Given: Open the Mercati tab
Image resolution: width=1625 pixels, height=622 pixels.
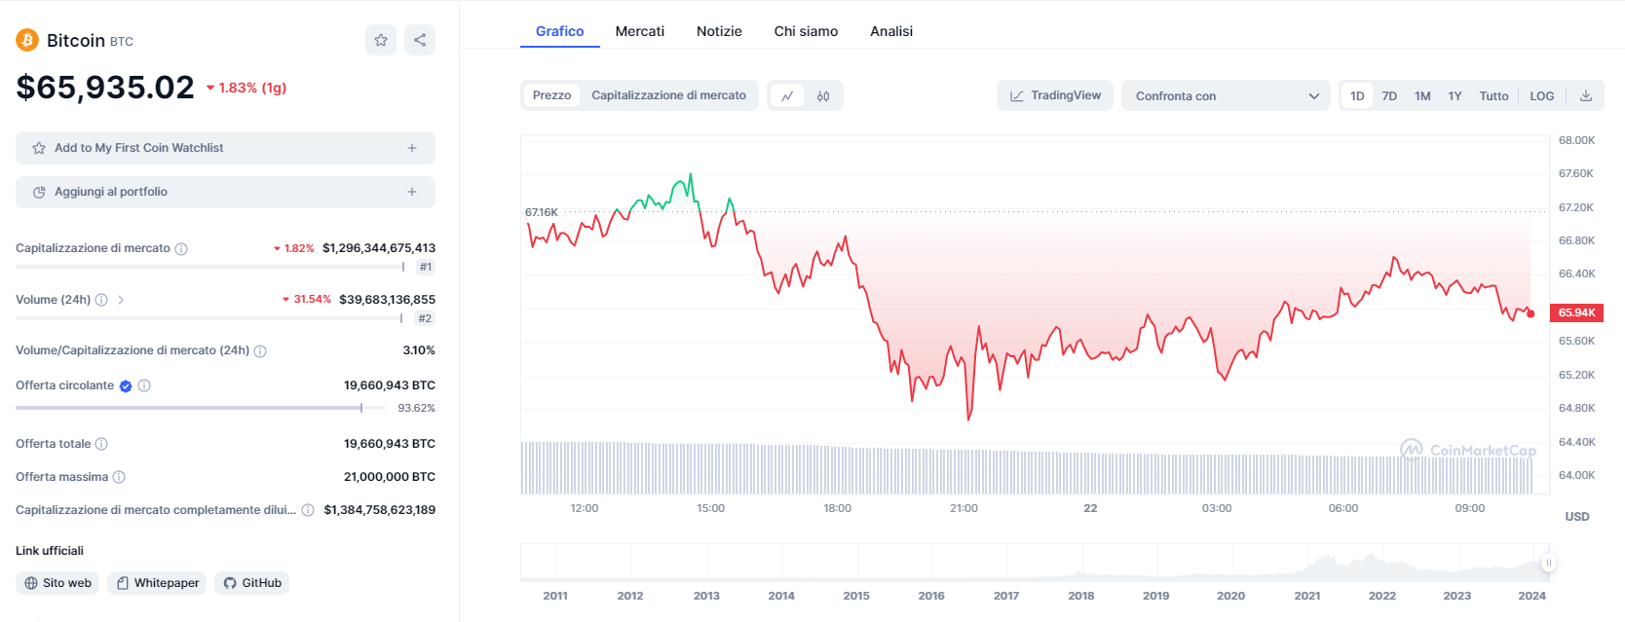Looking at the screenshot, I should 640,31.
